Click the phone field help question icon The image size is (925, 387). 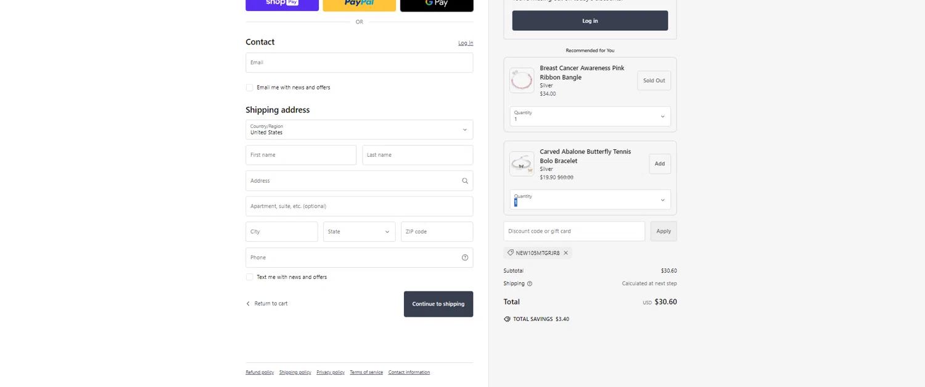[465, 257]
